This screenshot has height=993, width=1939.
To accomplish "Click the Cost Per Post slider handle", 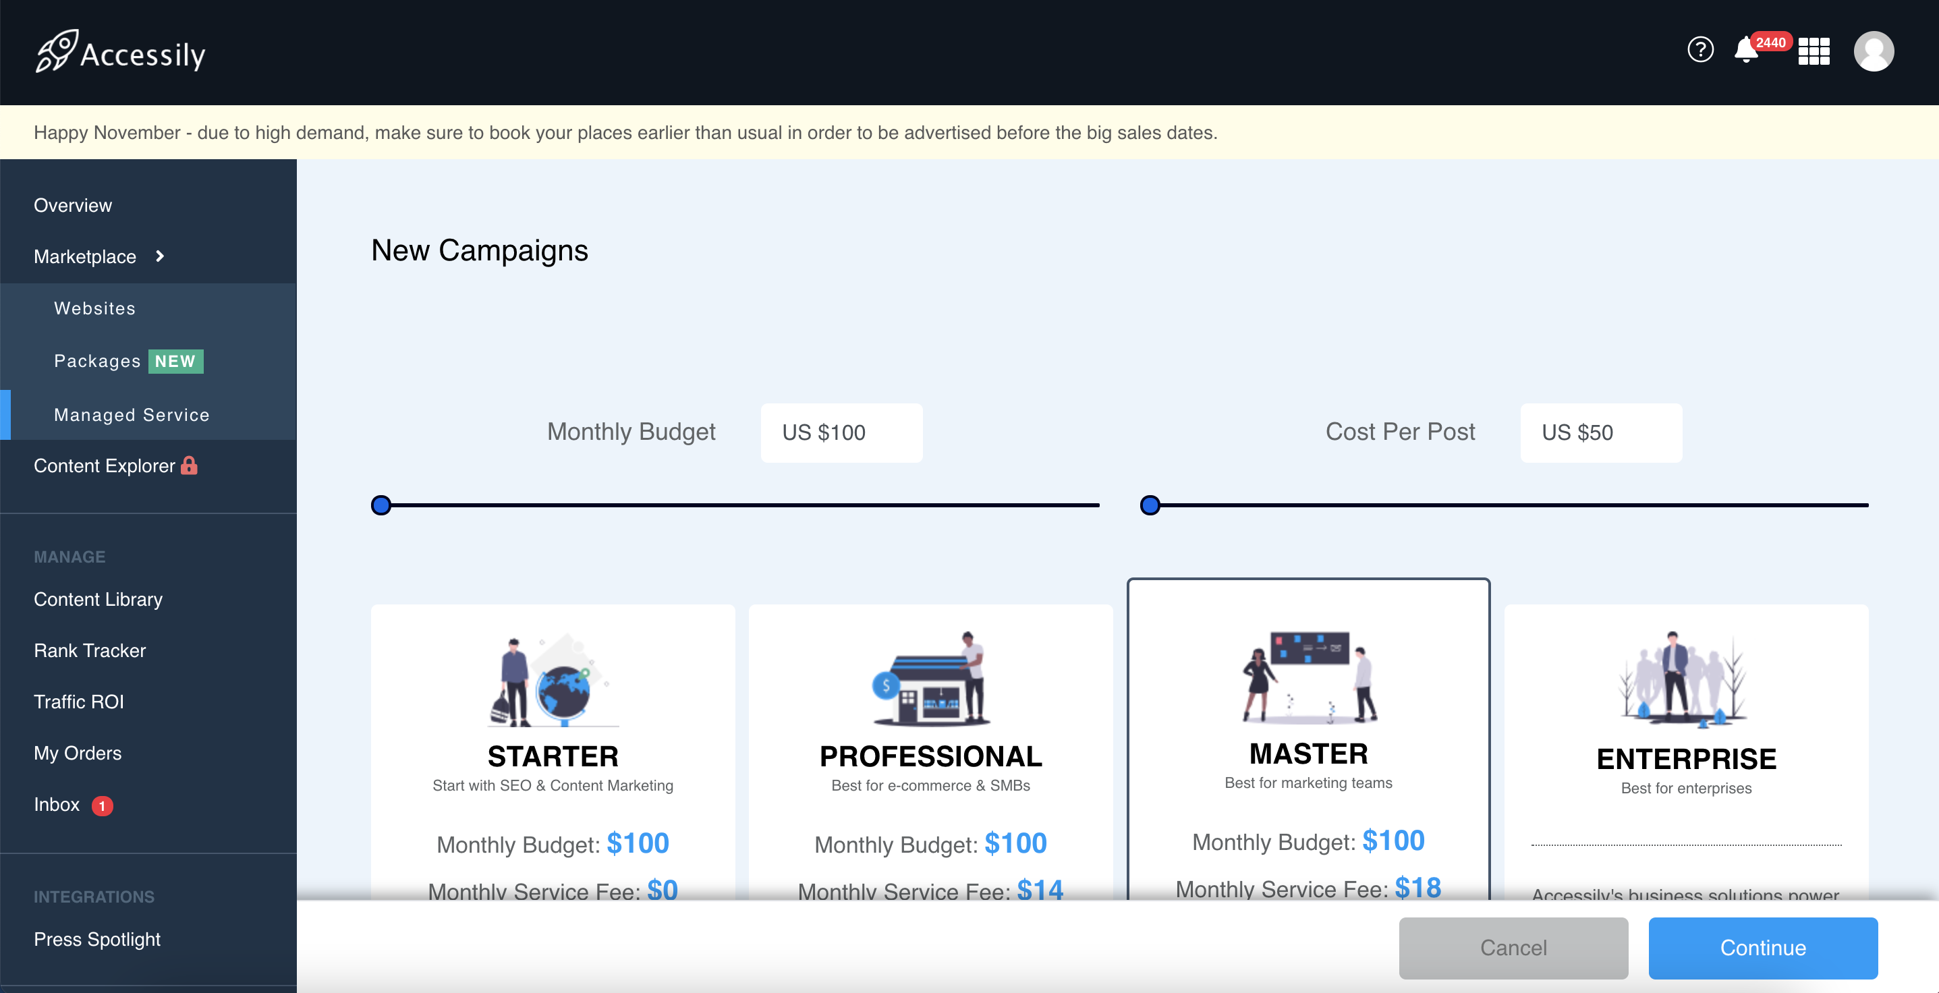I will click(x=1150, y=505).
